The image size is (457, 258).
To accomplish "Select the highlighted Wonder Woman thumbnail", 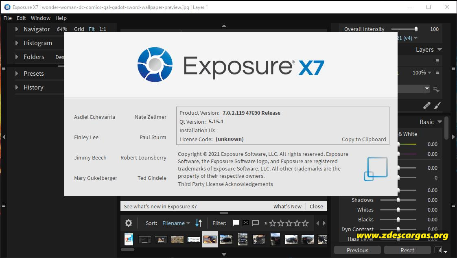I will coord(210,239).
